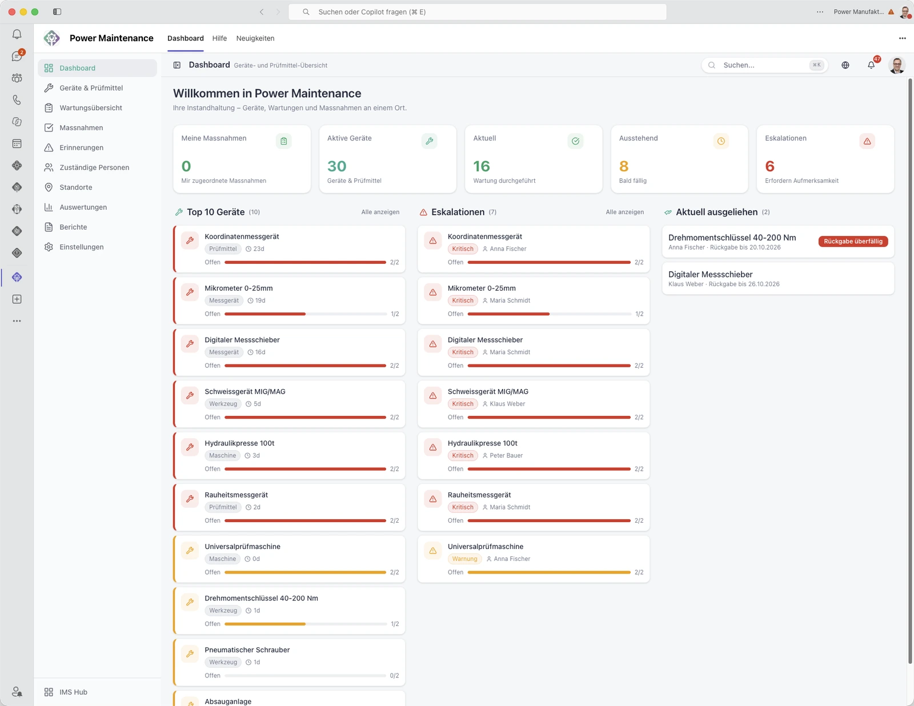
Task: Click the Suchen oder Copilot fragen bar
Action: pos(478,12)
